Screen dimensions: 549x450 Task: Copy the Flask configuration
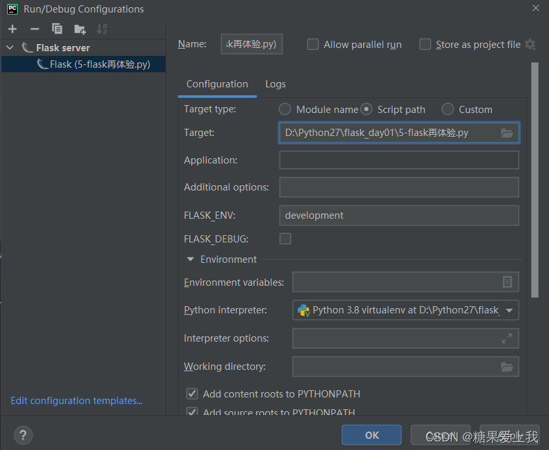click(x=56, y=29)
